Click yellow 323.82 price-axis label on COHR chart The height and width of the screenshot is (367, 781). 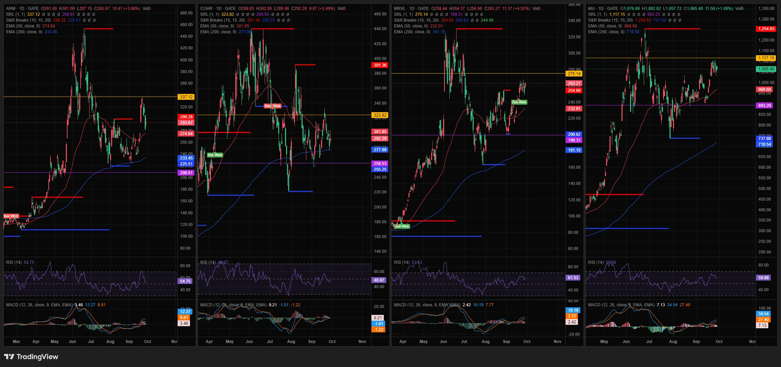[x=380, y=115]
